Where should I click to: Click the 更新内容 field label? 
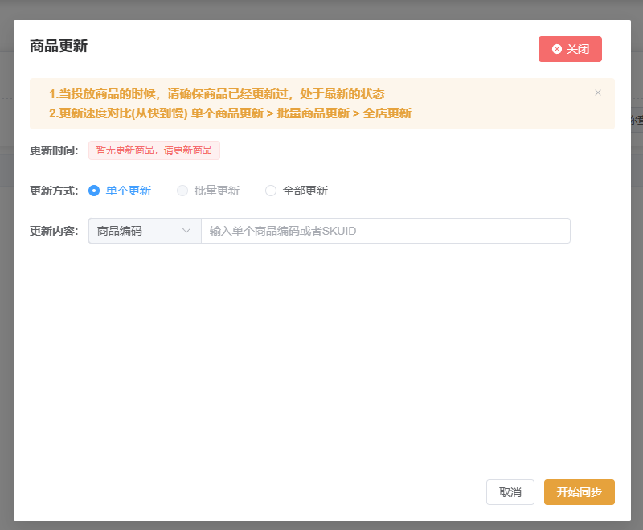[54, 231]
